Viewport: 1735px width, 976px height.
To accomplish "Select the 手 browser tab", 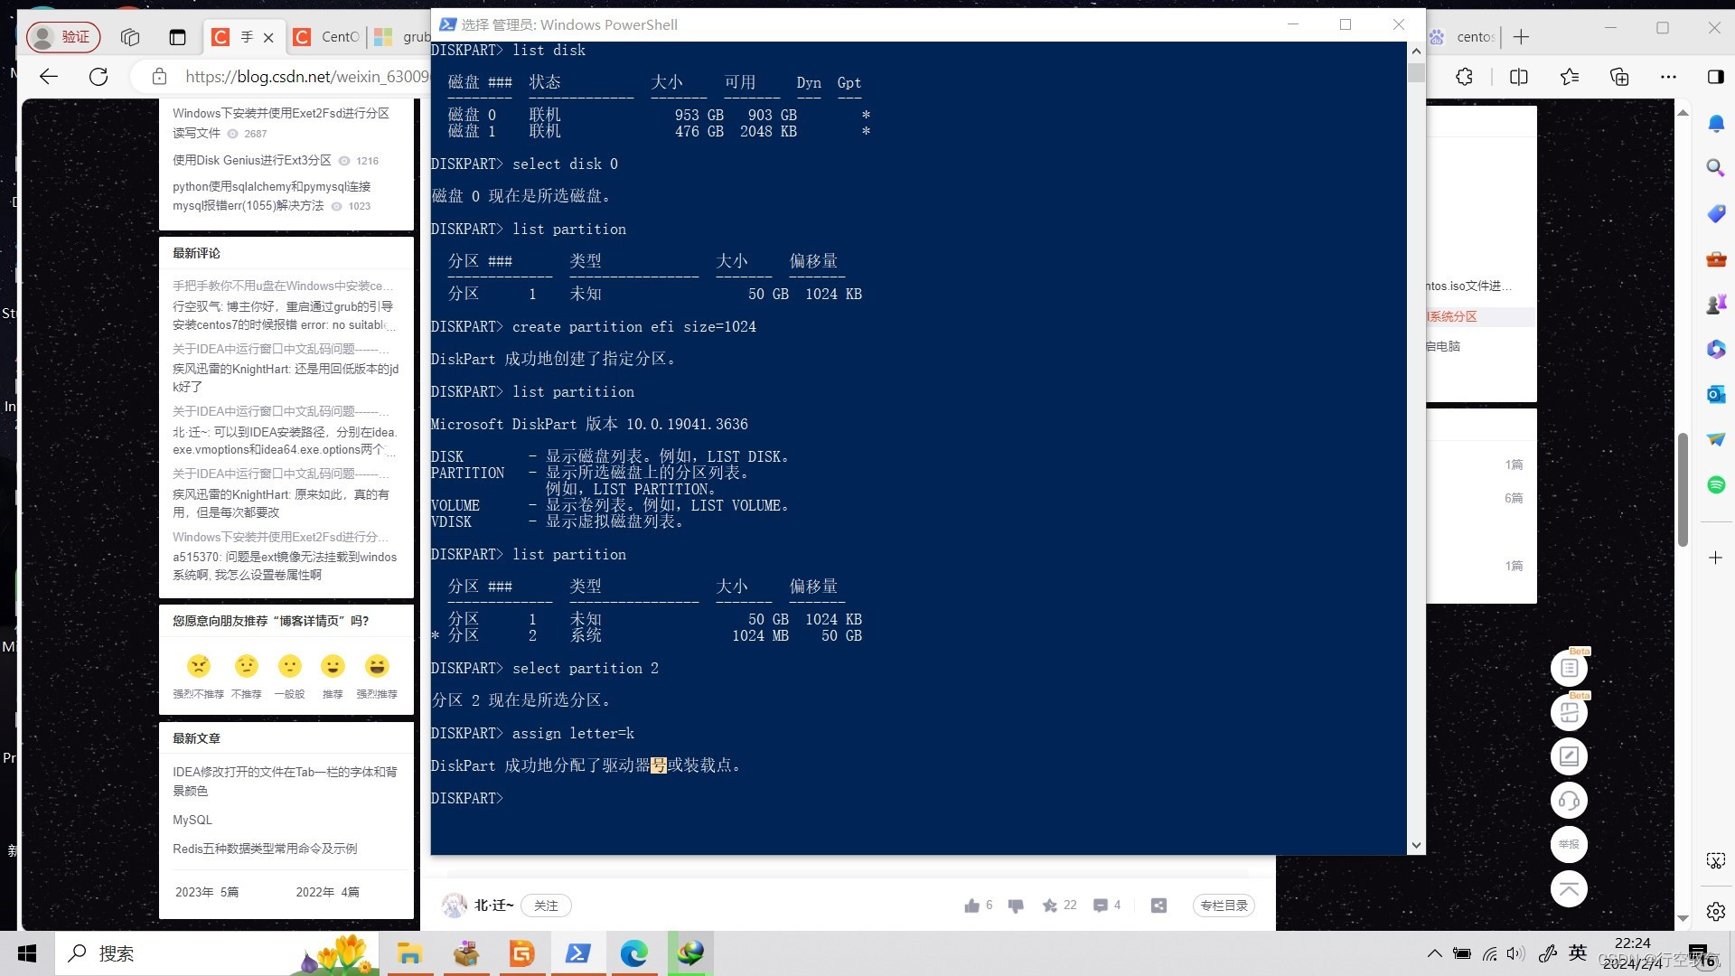I will [237, 36].
